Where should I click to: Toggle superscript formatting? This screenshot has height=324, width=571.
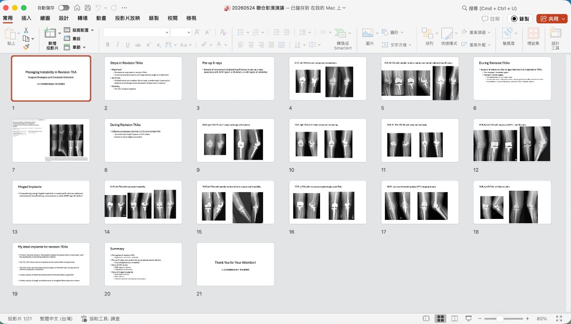tap(149, 44)
